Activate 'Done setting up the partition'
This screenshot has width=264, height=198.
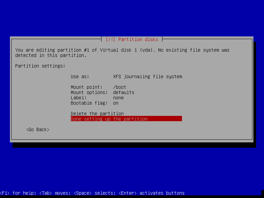click(x=126, y=119)
